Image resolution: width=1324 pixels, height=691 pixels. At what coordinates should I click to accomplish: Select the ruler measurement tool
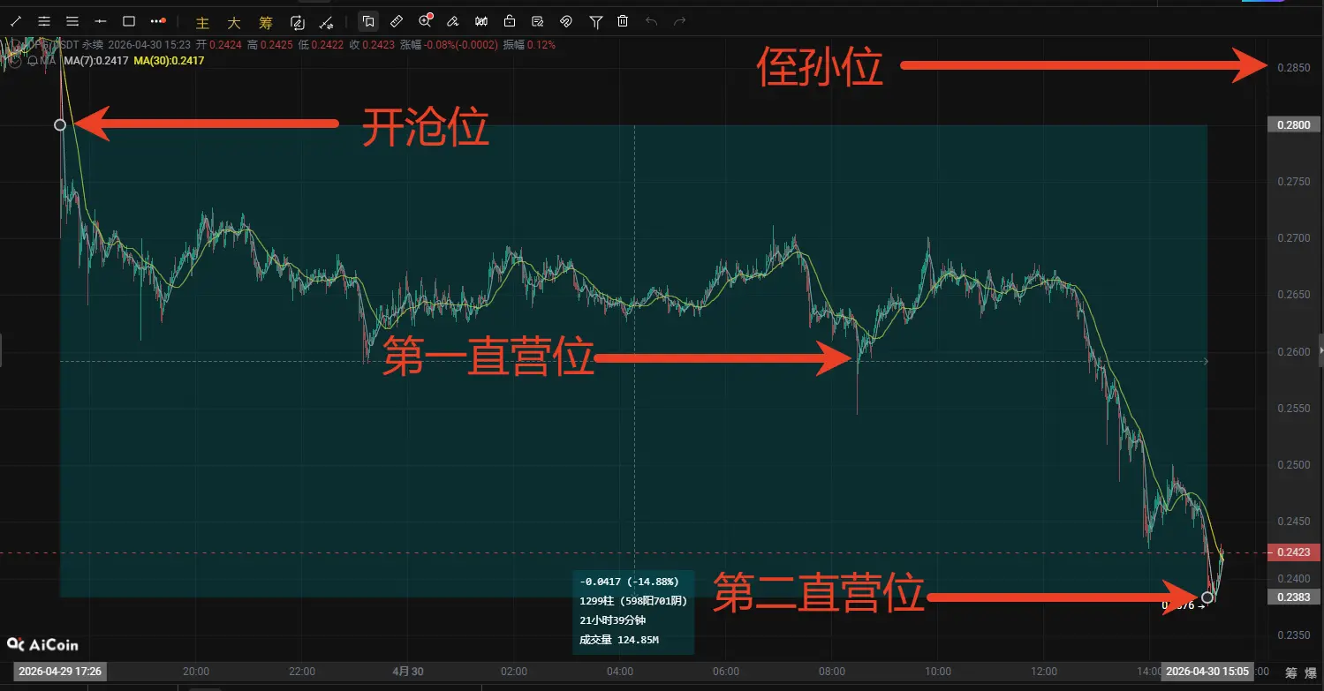click(397, 21)
